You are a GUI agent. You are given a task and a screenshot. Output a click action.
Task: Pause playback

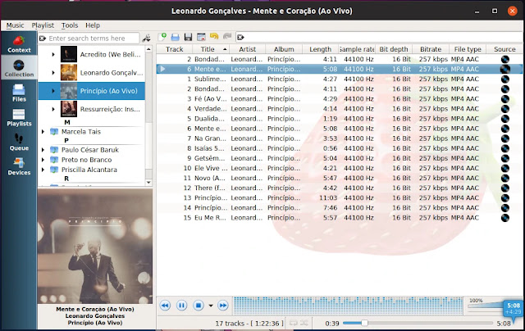pyautogui.click(x=182, y=306)
